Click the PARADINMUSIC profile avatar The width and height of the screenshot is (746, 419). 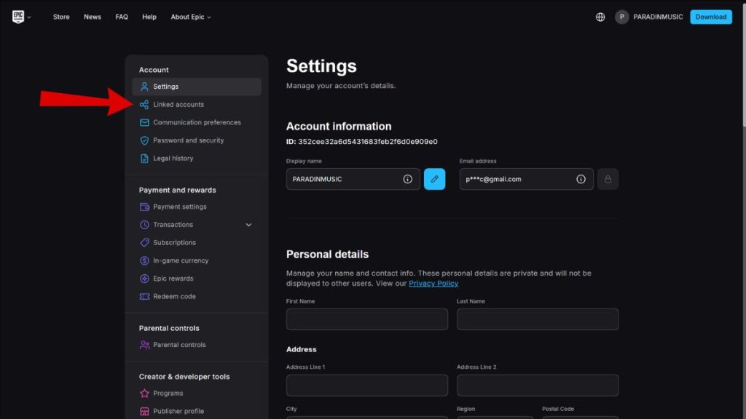click(621, 17)
